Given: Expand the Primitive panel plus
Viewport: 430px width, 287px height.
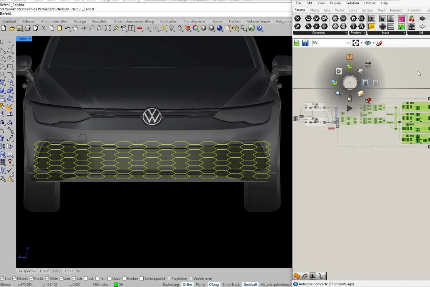Looking at the screenshot, I should pos(364,33).
